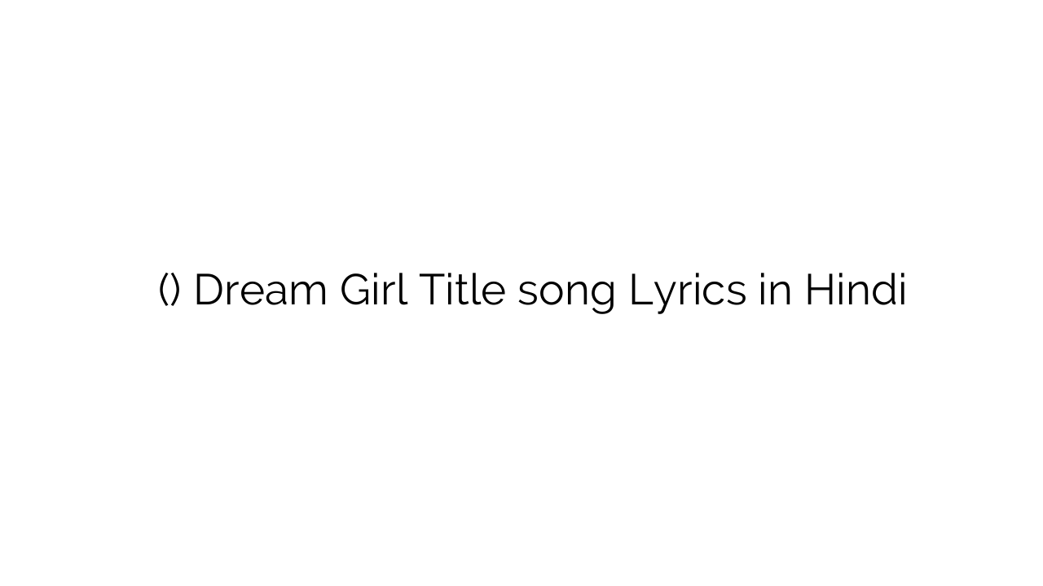Viewport: 1043px width, 586px height.
Task: Click the closing parenthesis before Dream
Action: pyautogui.click(x=175, y=291)
